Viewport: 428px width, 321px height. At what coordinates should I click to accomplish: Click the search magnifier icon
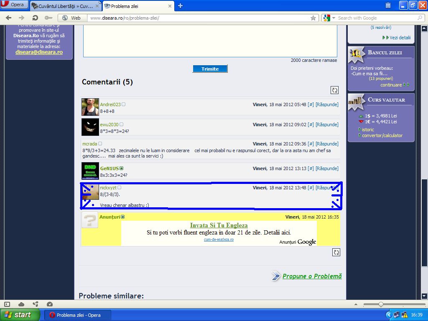click(x=420, y=18)
